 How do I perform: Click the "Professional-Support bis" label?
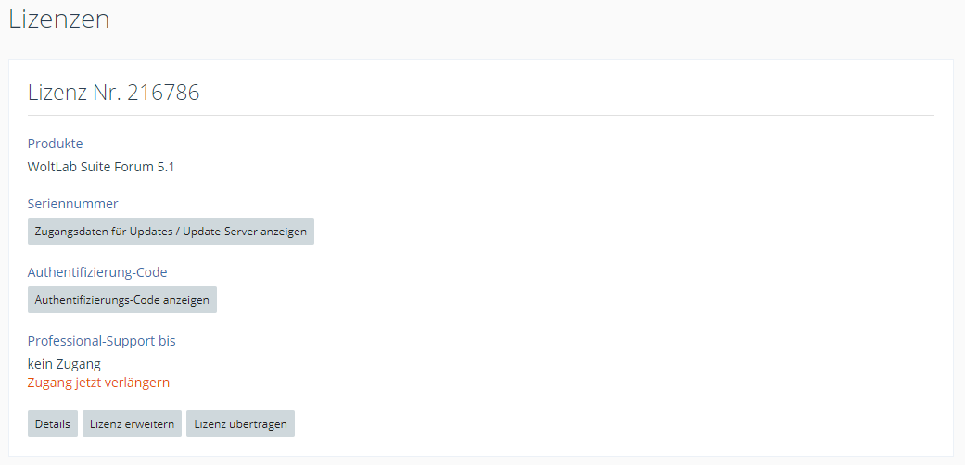point(102,341)
